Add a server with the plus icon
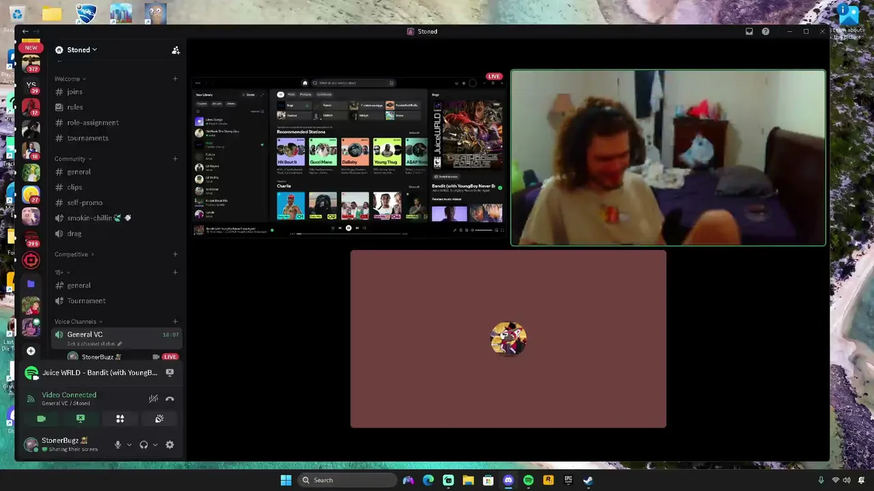This screenshot has height=491, width=874. [31, 351]
